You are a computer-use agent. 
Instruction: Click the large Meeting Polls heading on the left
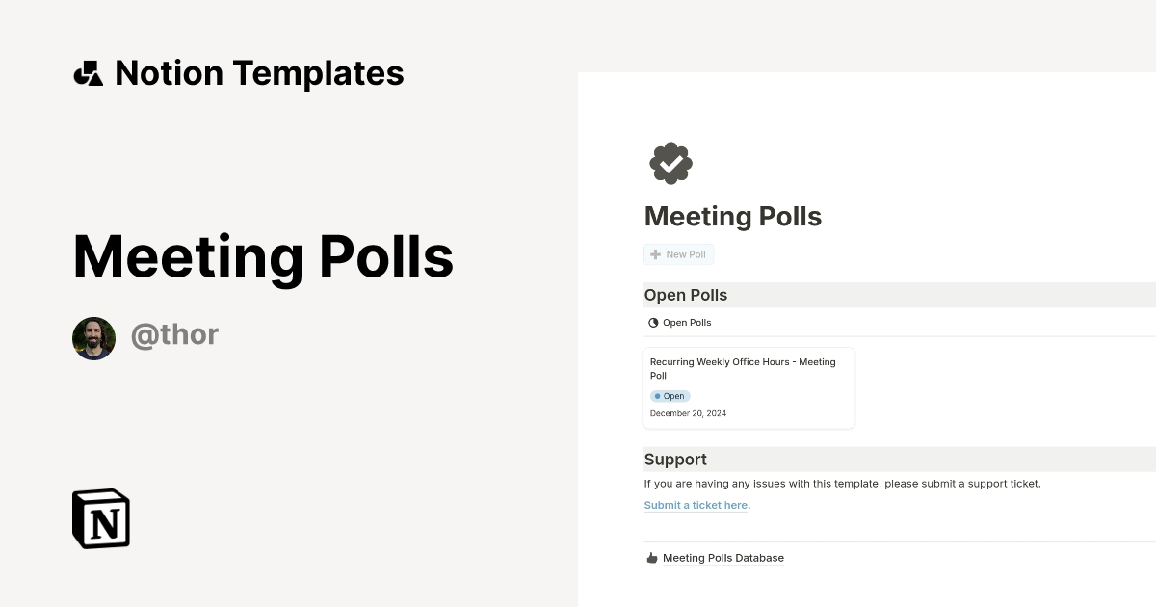tap(262, 256)
